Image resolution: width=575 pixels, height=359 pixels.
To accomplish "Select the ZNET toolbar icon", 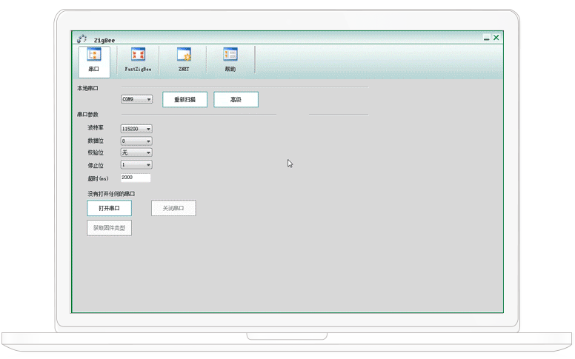I will 184,56.
